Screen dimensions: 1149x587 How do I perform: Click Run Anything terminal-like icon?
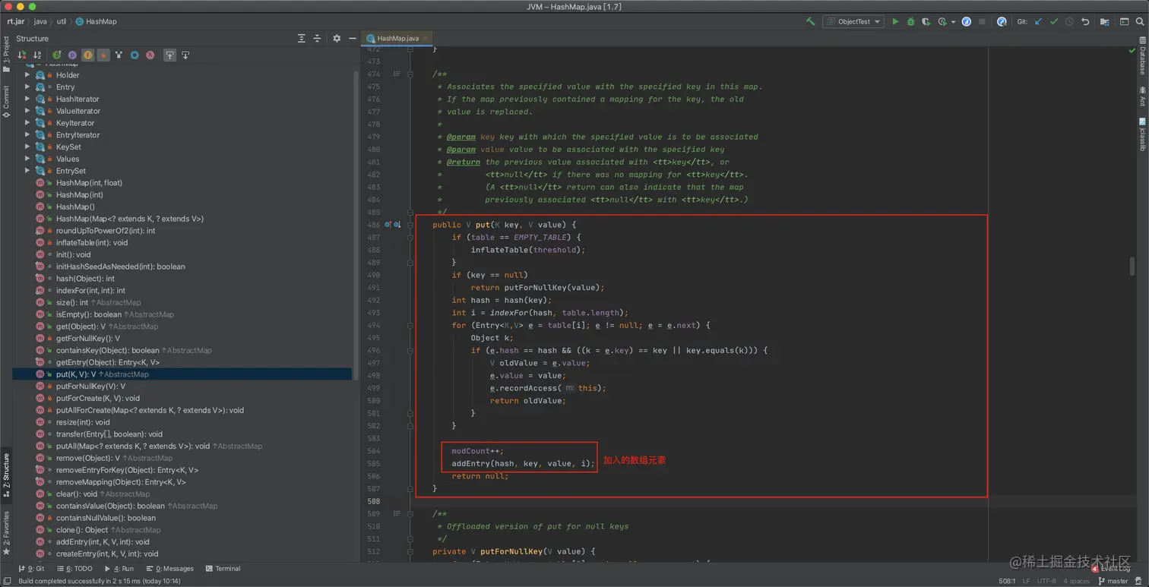[1125, 21]
